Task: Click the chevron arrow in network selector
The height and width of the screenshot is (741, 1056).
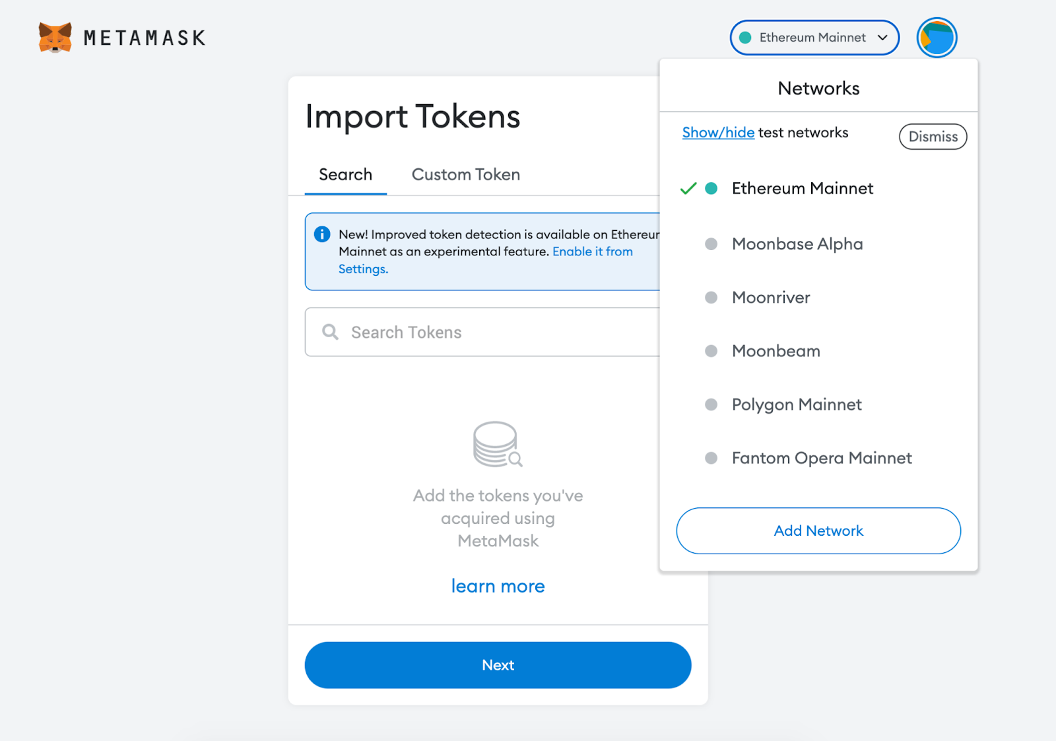Action: point(882,38)
